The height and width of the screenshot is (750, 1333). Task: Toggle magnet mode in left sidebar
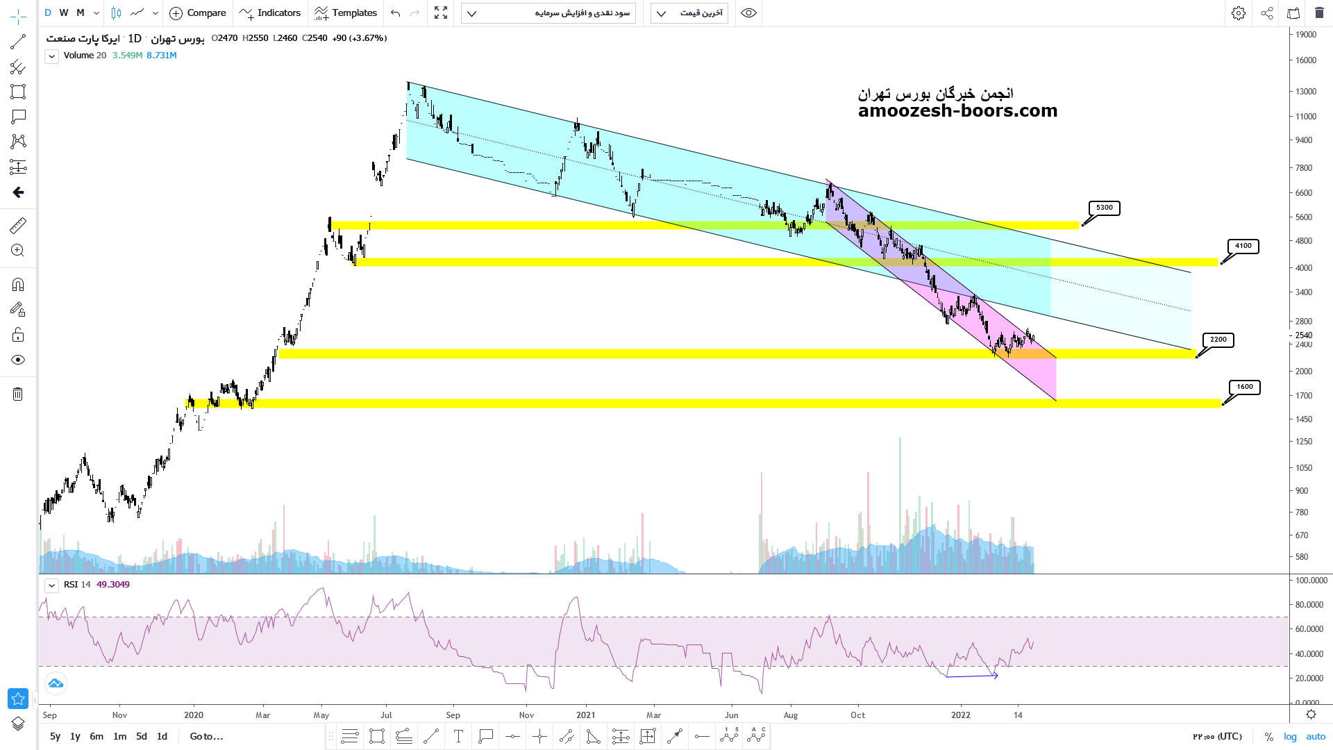[18, 285]
